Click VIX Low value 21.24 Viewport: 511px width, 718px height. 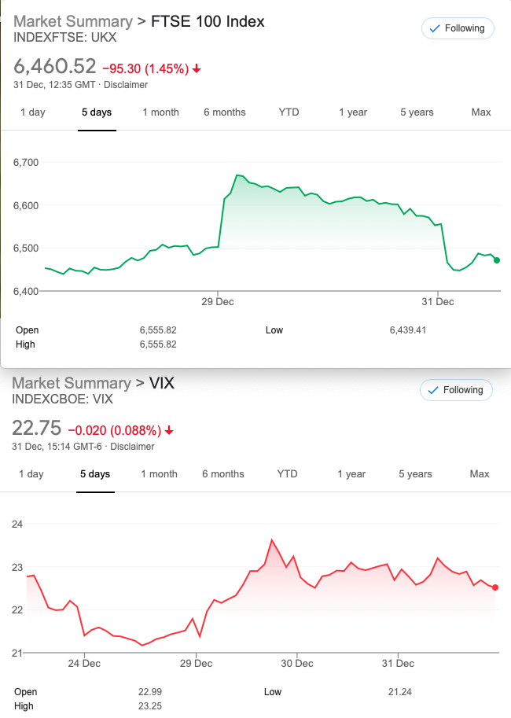[x=399, y=692]
